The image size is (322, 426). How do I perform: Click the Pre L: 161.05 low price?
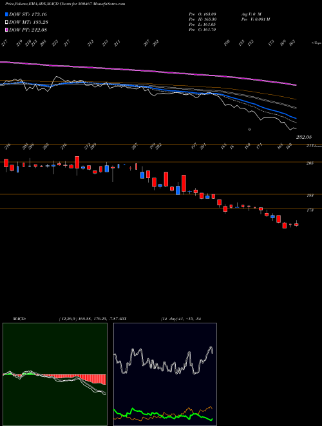tap(202, 25)
